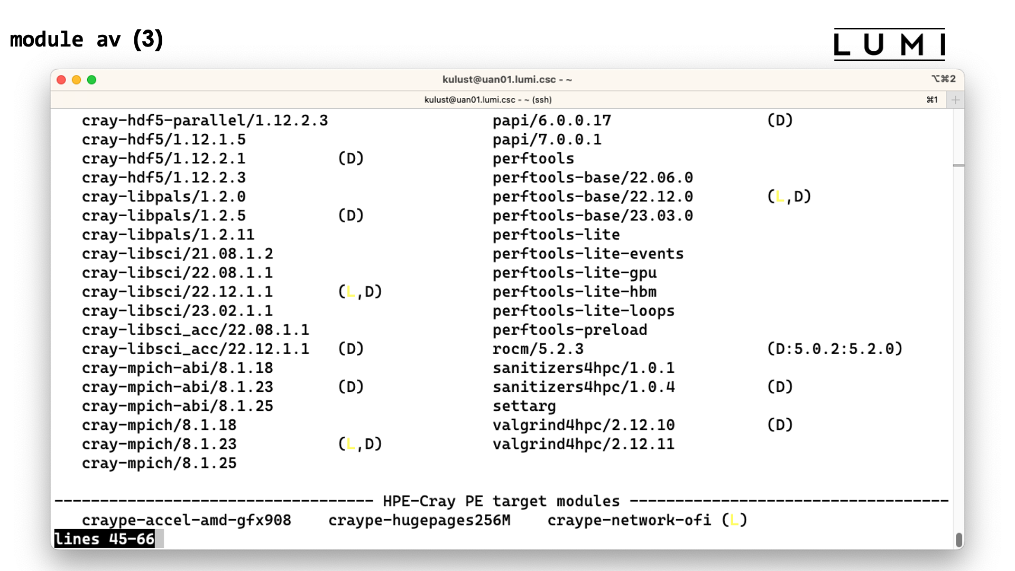Click perftools-lite-loops entry
The height and width of the screenshot is (571, 1015).
[584, 311]
